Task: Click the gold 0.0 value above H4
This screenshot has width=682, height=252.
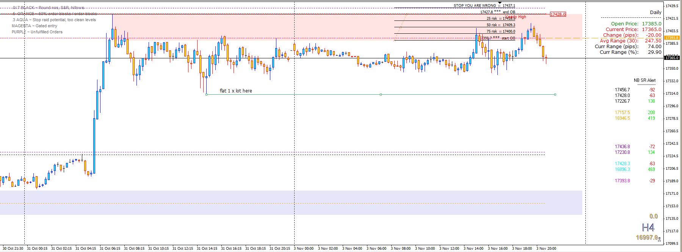Action: pyautogui.click(x=654, y=216)
